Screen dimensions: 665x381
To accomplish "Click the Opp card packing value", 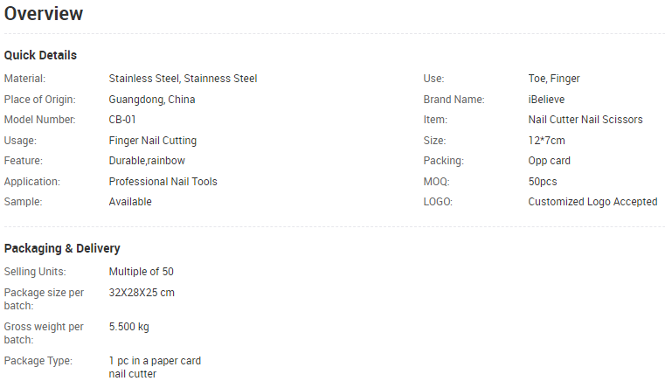I will (550, 161).
